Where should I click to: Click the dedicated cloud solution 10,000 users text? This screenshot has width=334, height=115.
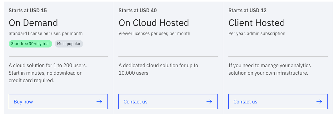click(158, 69)
